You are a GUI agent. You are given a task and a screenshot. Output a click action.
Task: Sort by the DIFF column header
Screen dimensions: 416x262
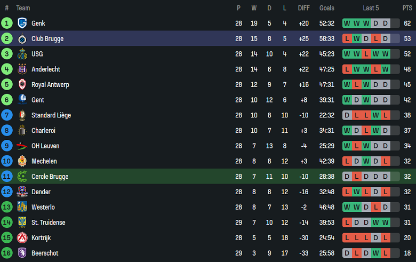(303, 8)
